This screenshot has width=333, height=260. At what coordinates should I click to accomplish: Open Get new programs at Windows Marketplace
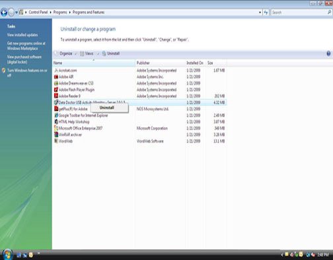click(26, 46)
